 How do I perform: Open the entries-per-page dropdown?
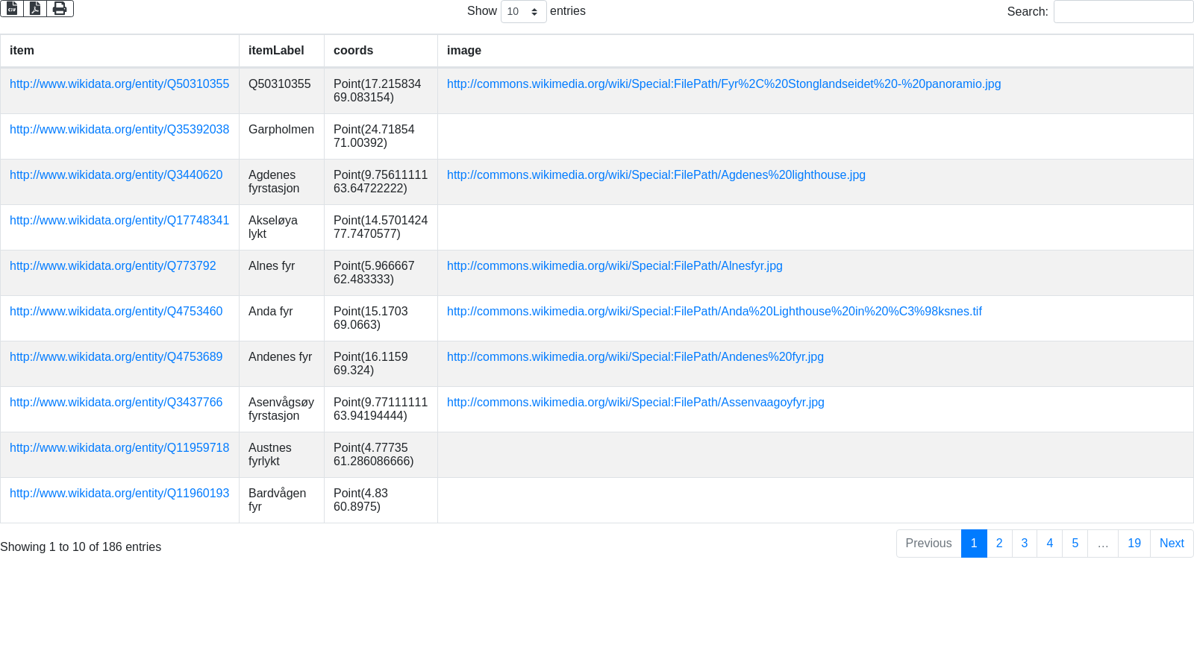(x=523, y=12)
